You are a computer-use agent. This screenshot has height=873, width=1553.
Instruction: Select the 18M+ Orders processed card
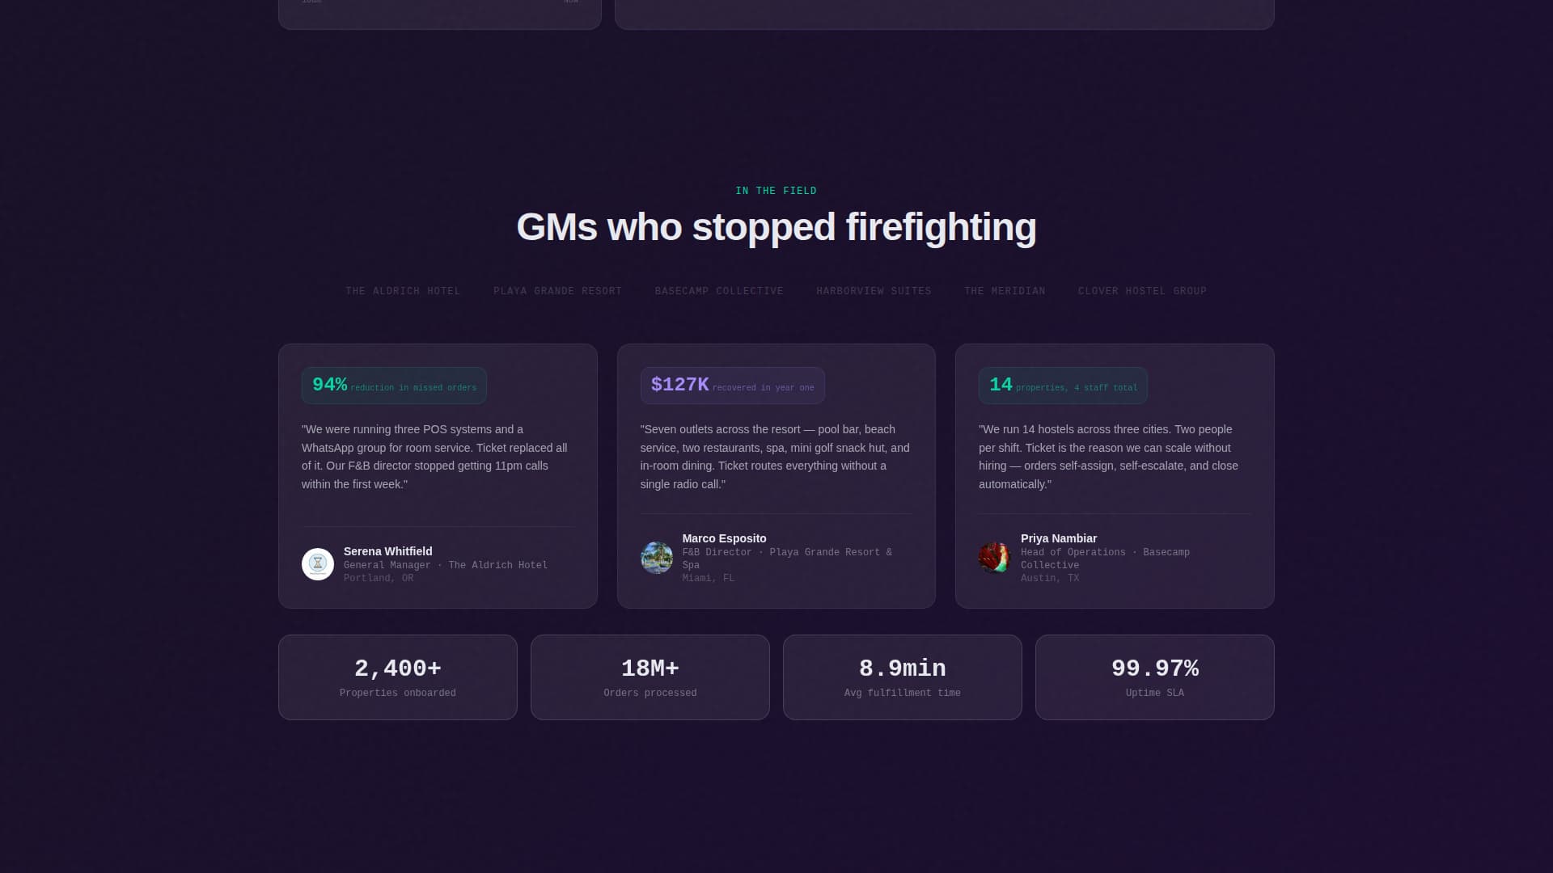click(650, 677)
